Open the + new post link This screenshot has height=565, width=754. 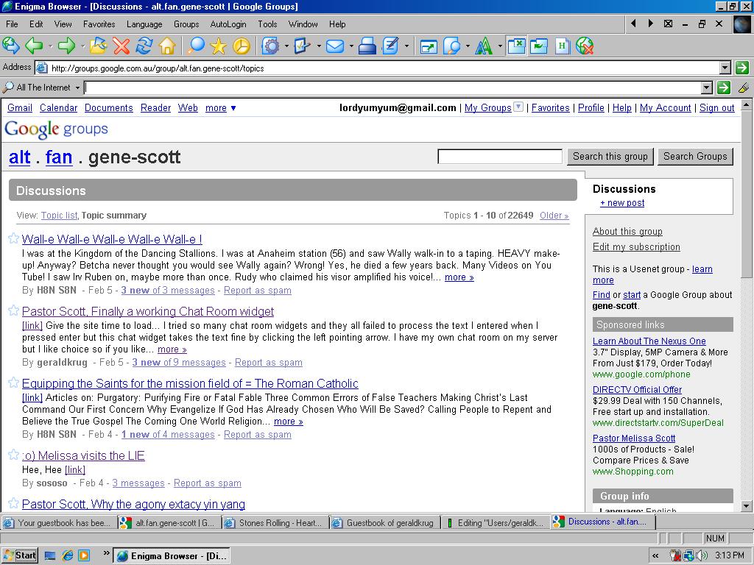(622, 203)
